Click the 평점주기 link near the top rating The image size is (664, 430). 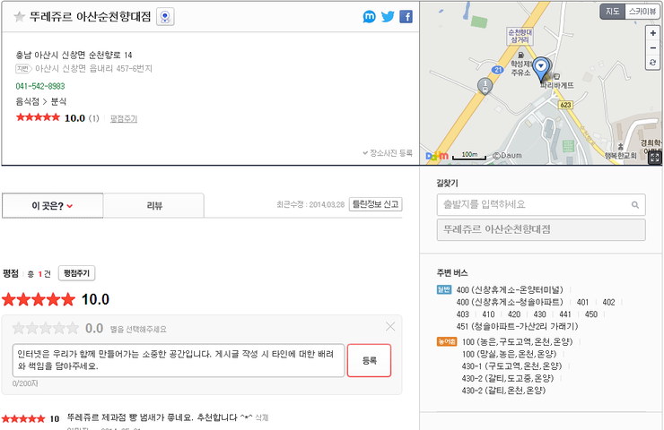click(124, 119)
